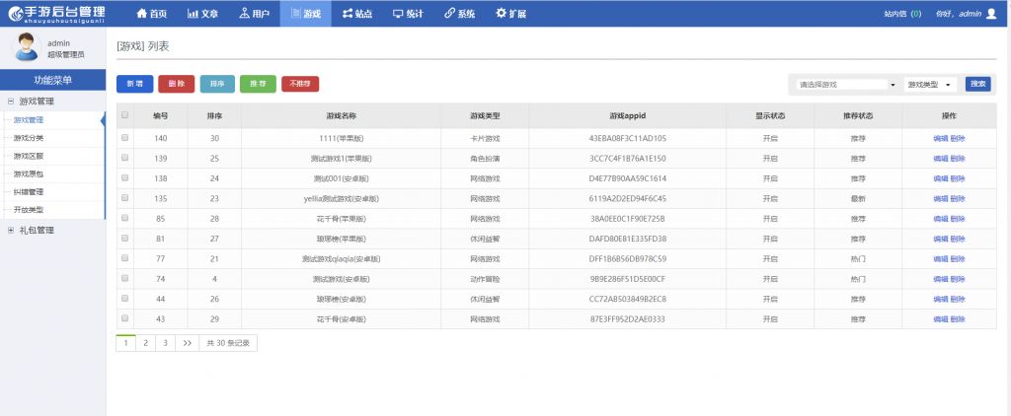Tick the checkbox for row 43
Image resolution: width=1011 pixels, height=416 pixels.
coord(125,318)
